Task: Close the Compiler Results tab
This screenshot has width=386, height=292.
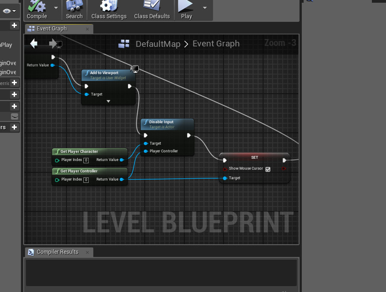Action: click(87, 252)
